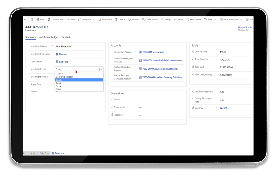
Task: Switch to the Investment Ledger tab
Action: point(48,37)
